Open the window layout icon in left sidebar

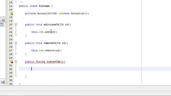pyautogui.click(x=2, y=25)
